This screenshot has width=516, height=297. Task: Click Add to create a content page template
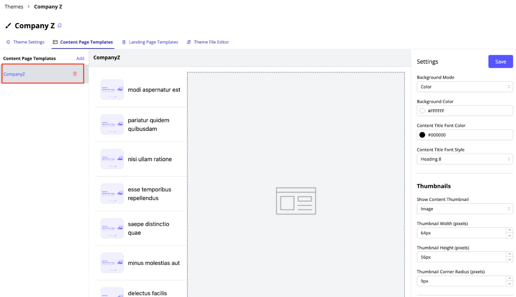[x=80, y=58]
